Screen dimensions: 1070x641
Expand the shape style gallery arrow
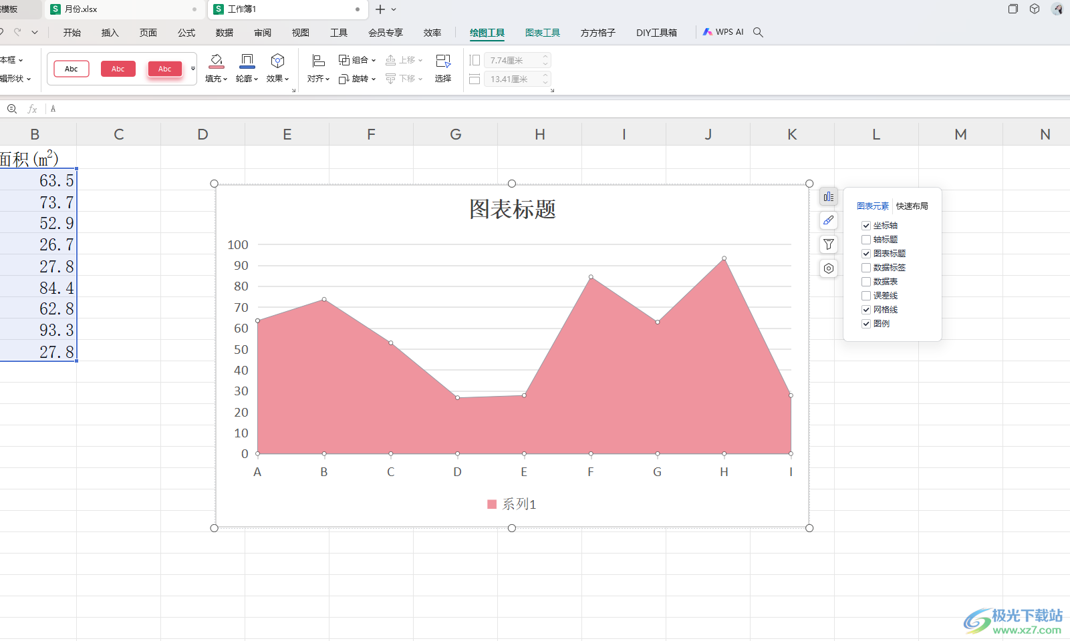193,69
